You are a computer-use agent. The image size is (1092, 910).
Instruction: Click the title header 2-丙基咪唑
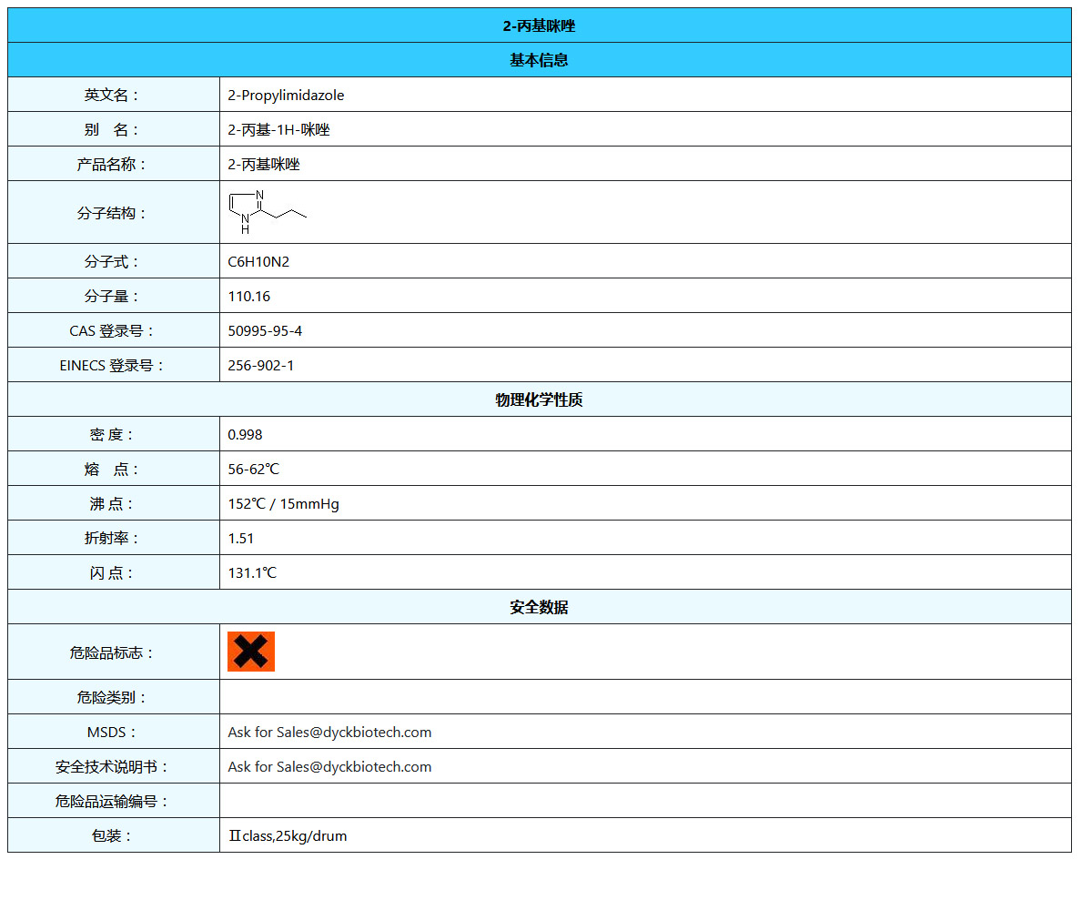coord(540,25)
